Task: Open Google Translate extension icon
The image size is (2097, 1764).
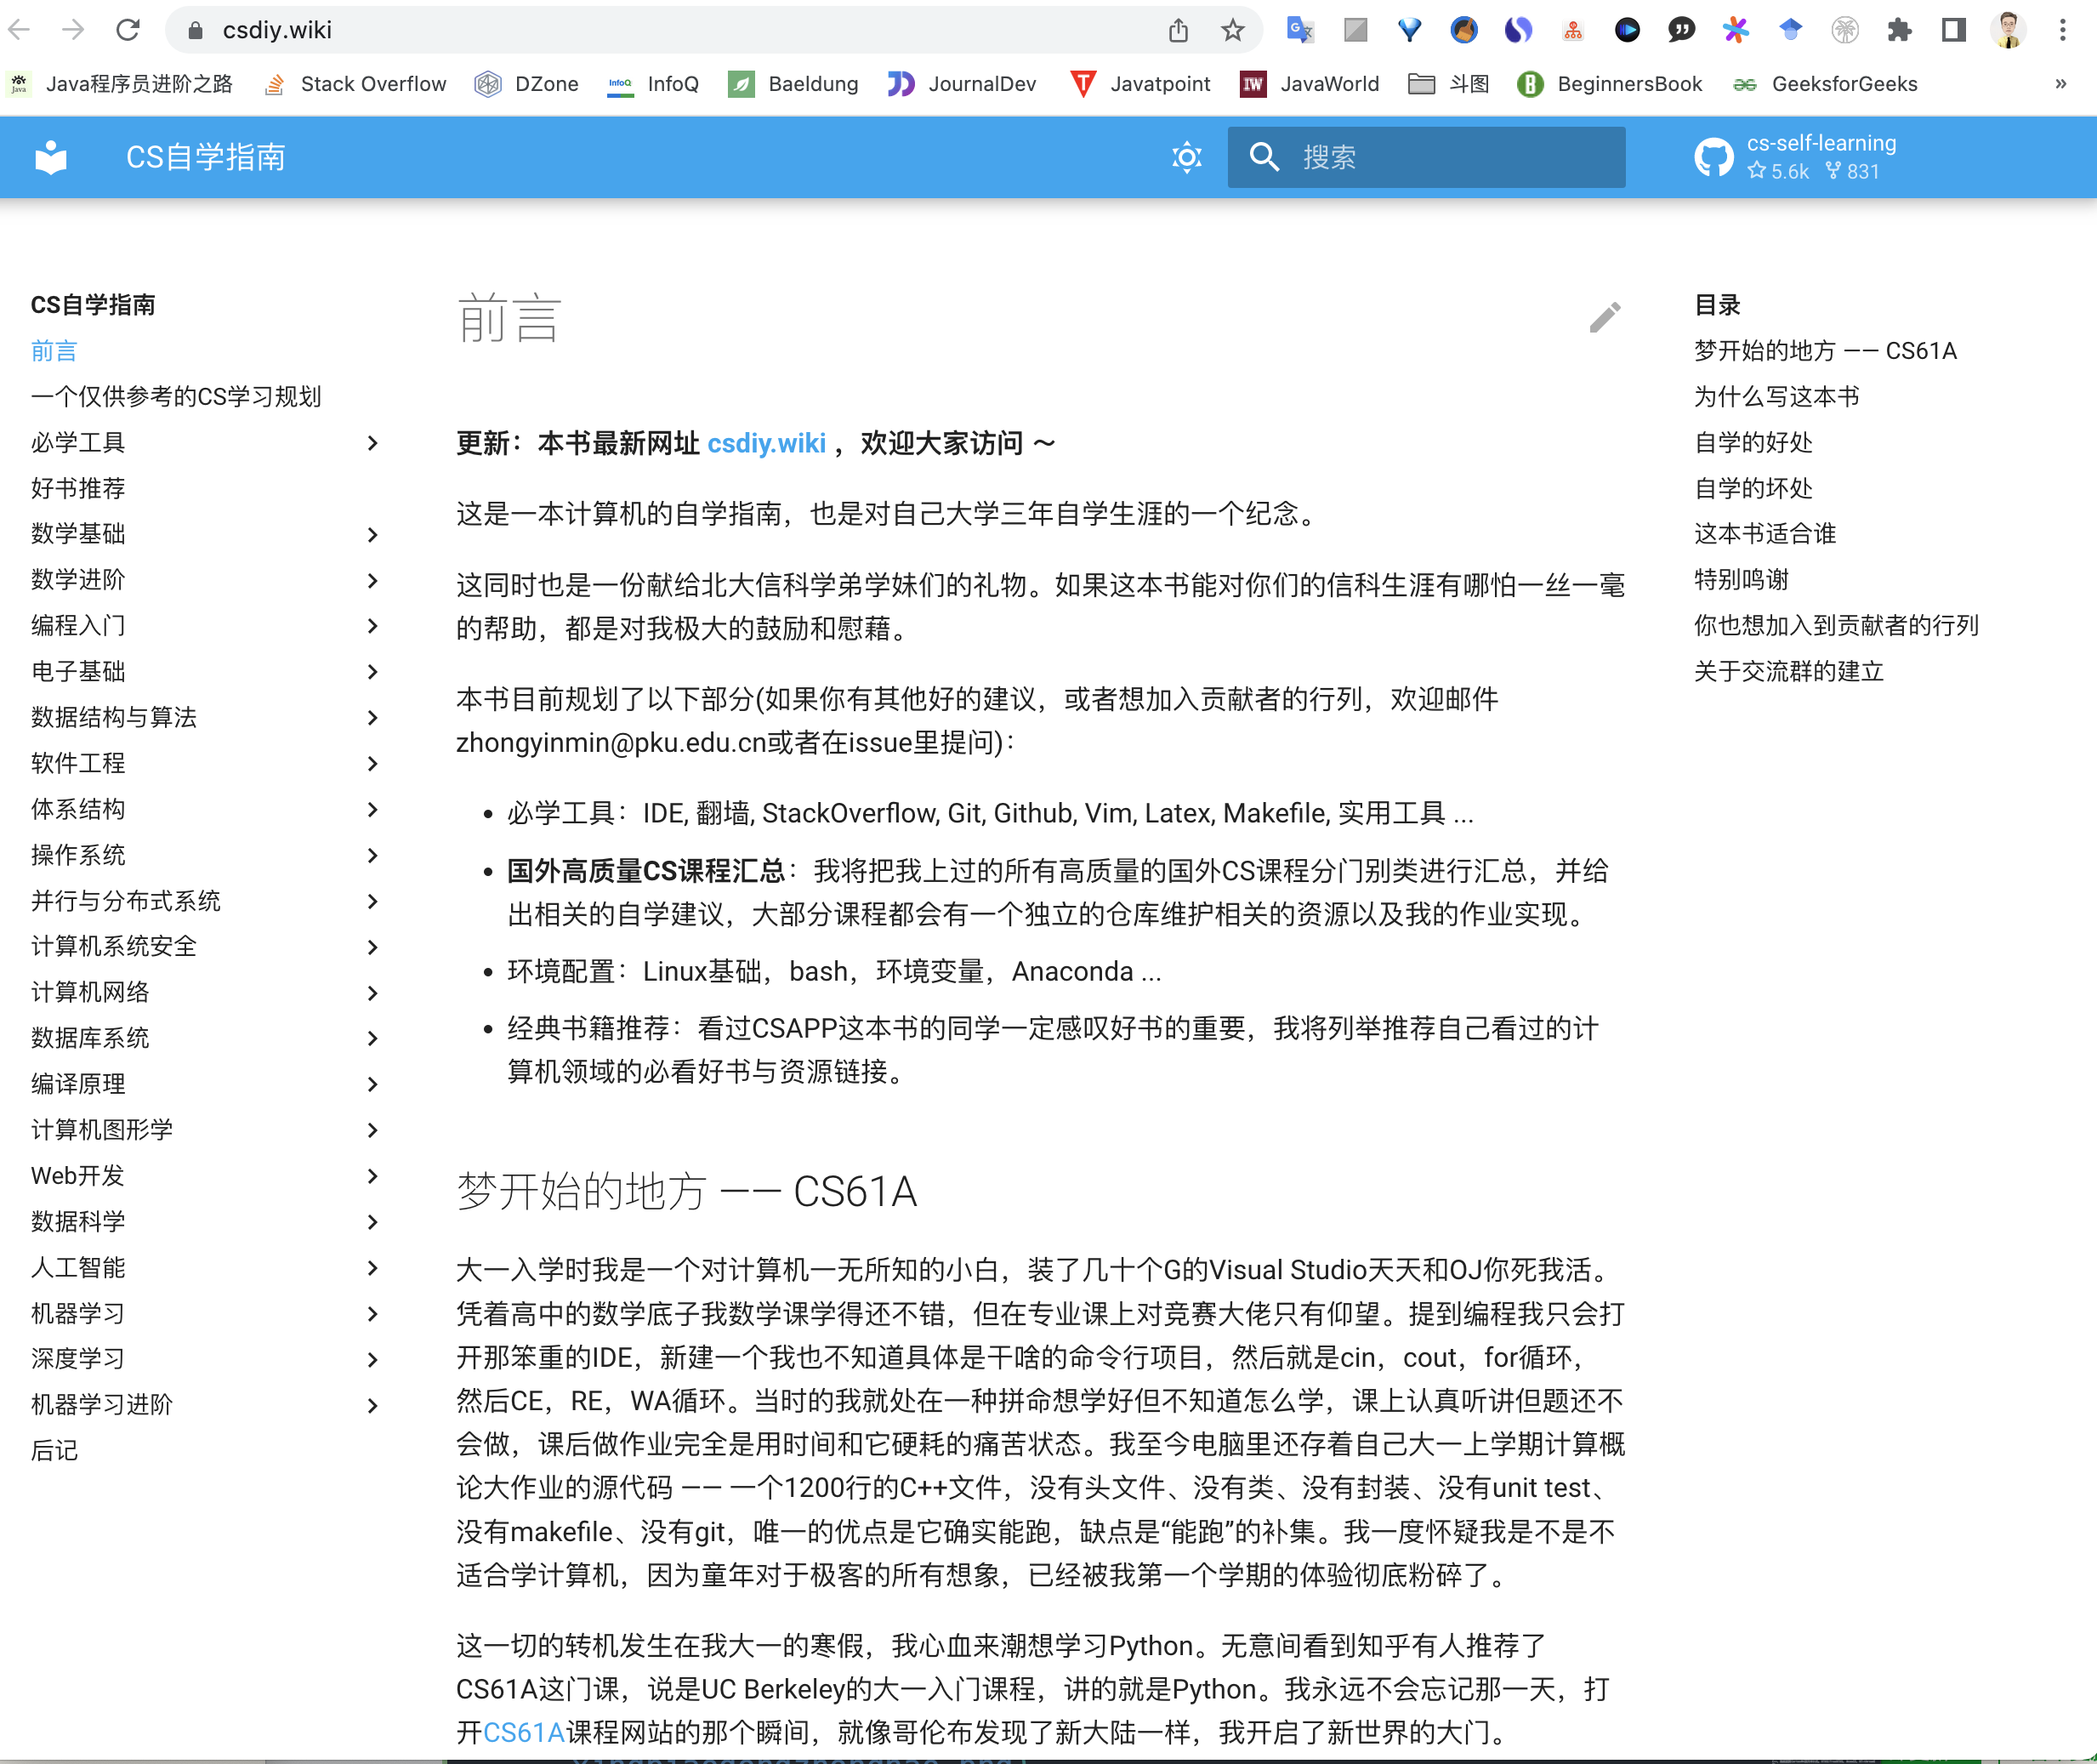Action: 1299,30
